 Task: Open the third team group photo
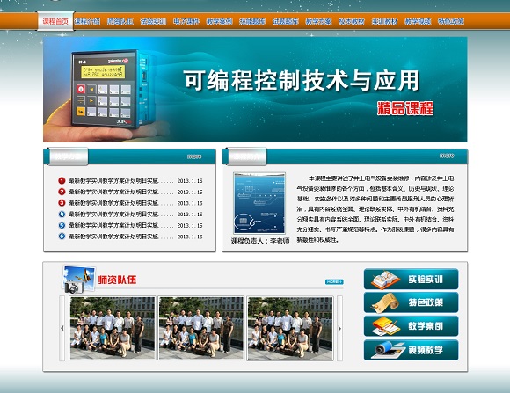tap(290, 328)
